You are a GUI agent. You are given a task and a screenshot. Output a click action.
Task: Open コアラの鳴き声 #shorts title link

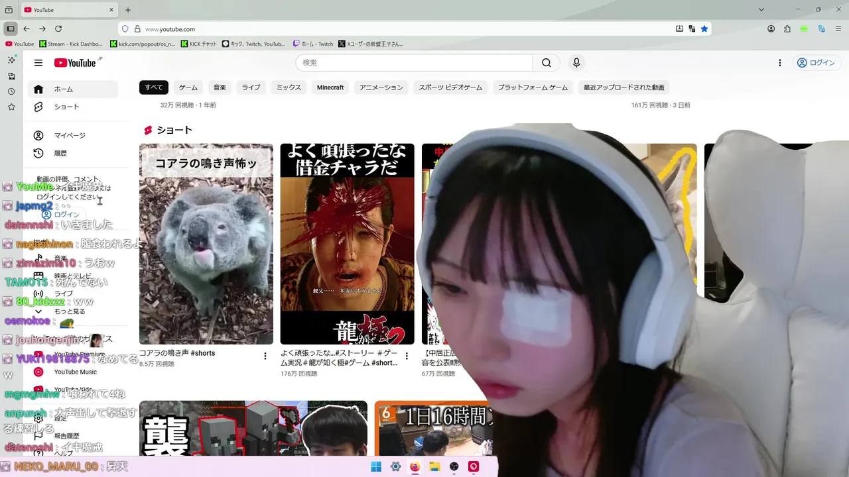point(177,353)
